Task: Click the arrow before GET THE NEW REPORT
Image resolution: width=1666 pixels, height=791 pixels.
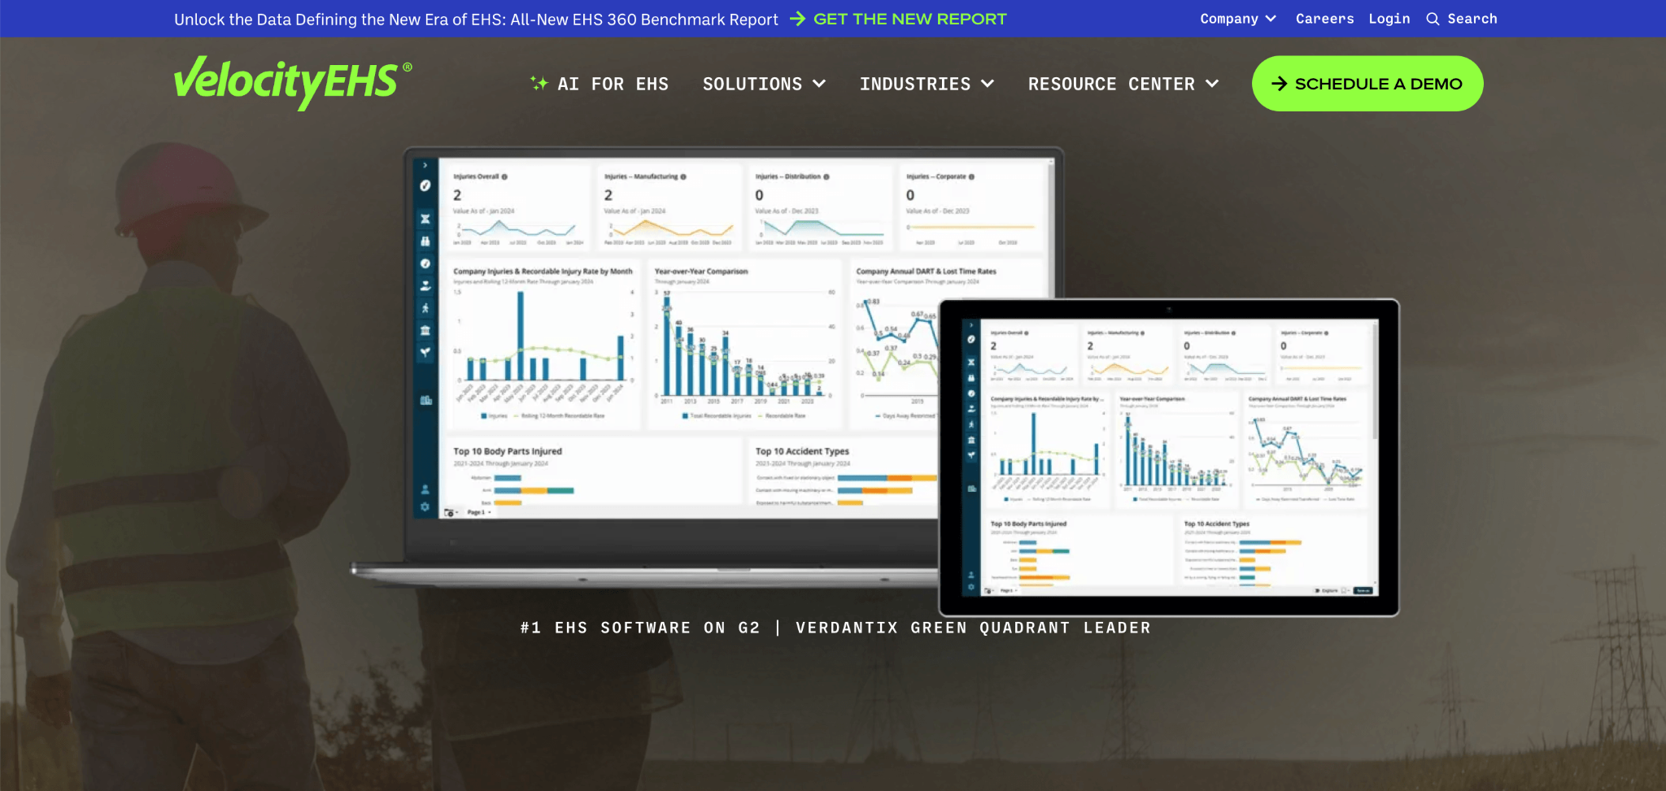Action: pyautogui.click(x=797, y=19)
